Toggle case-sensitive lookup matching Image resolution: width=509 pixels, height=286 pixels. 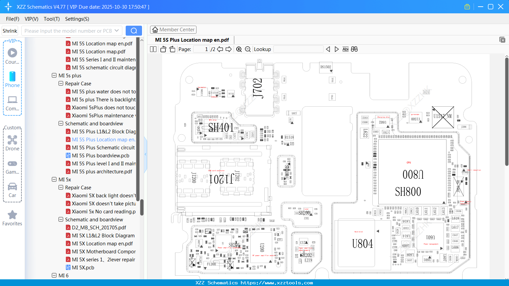345,49
